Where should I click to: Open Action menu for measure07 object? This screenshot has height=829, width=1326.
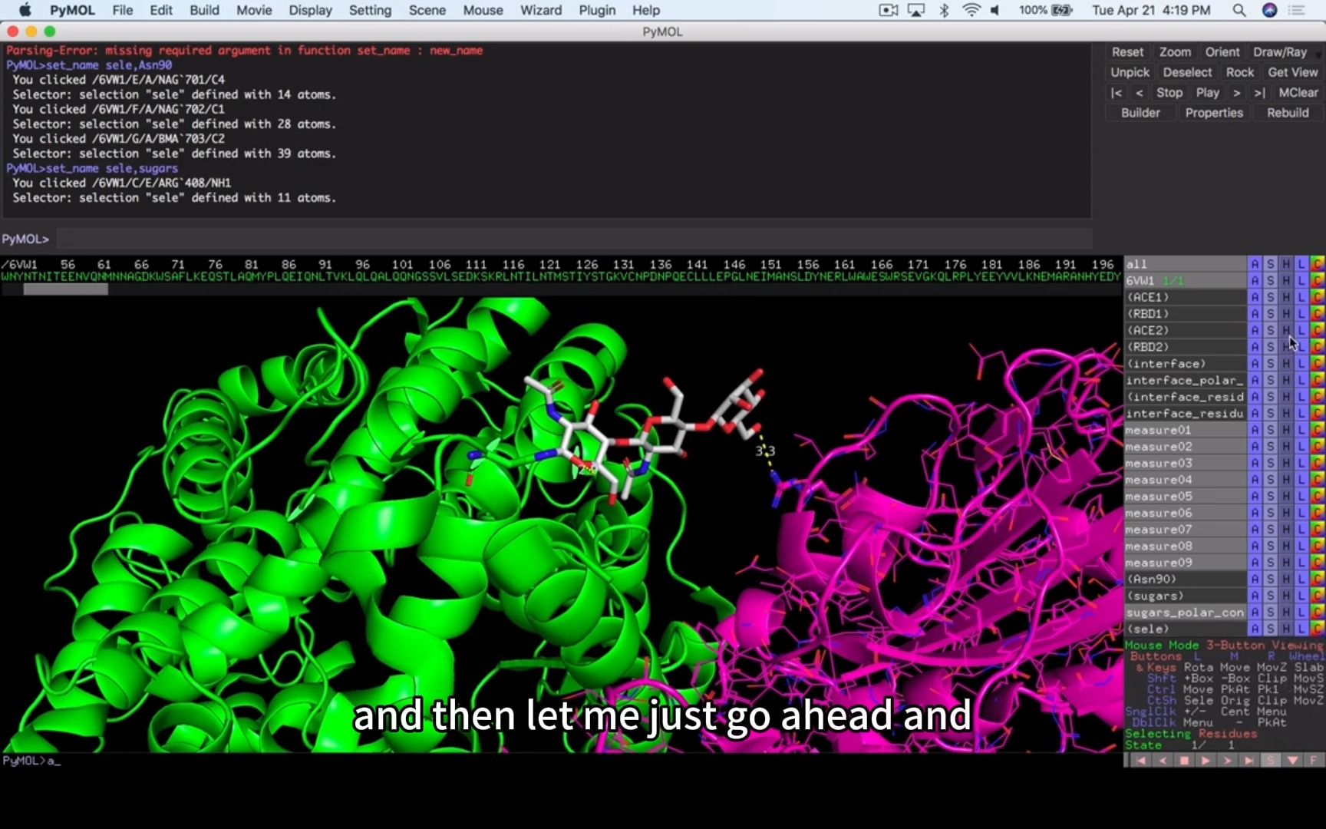point(1255,530)
